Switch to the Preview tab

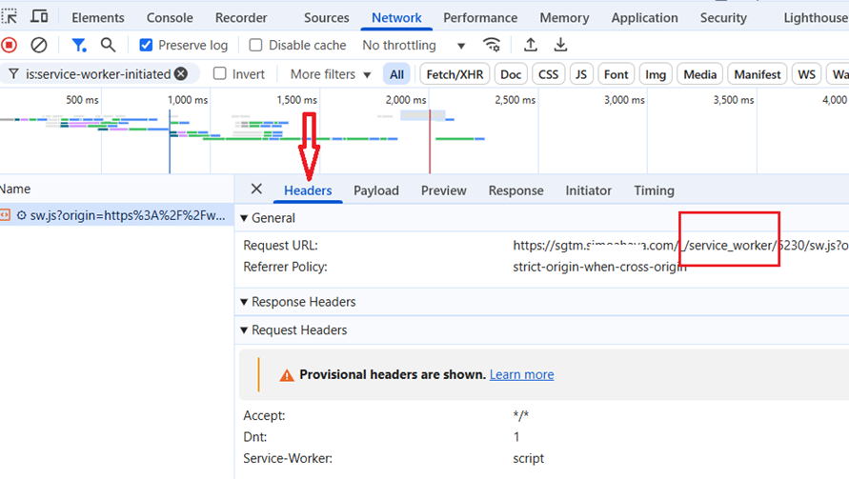coord(443,190)
